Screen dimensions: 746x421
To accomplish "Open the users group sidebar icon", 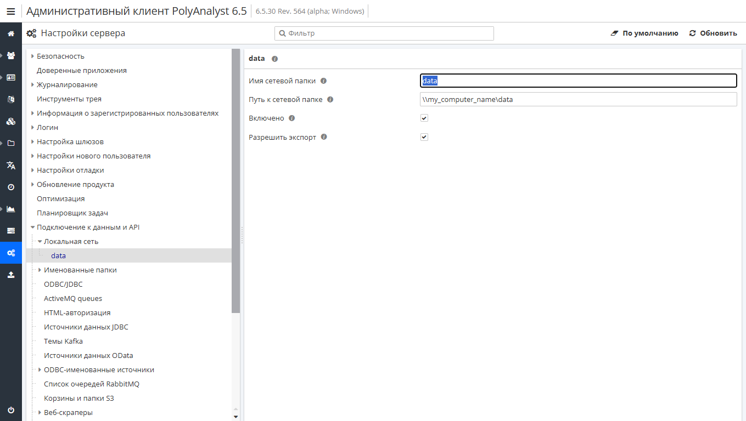I will pyautogui.click(x=11, y=55).
